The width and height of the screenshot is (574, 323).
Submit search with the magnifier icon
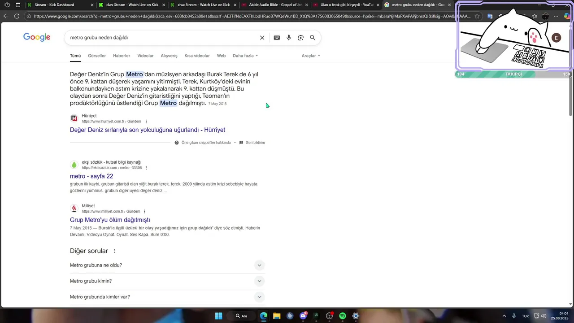pyautogui.click(x=313, y=38)
